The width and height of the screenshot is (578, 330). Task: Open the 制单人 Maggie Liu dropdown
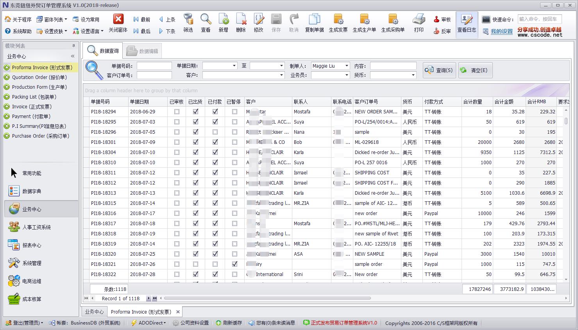(346, 66)
